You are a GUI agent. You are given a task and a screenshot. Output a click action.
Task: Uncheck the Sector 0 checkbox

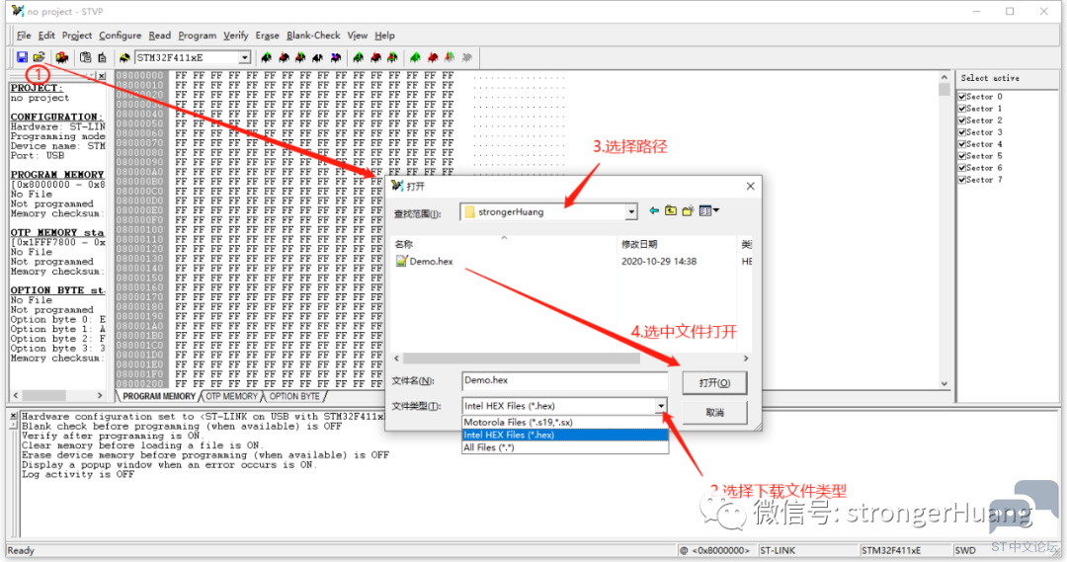coord(962,97)
